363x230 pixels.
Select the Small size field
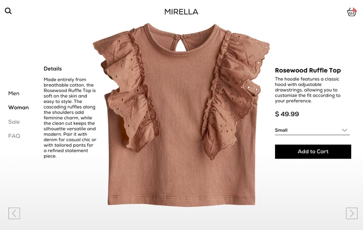312,130
